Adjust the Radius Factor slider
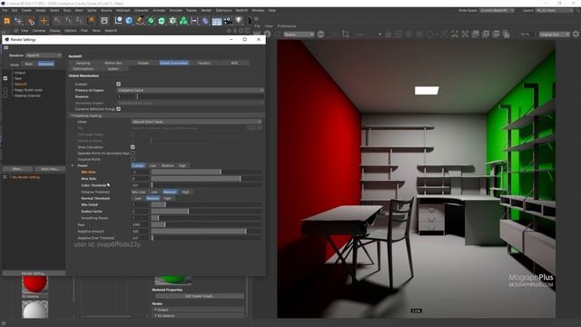The image size is (581, 327). 206,212
